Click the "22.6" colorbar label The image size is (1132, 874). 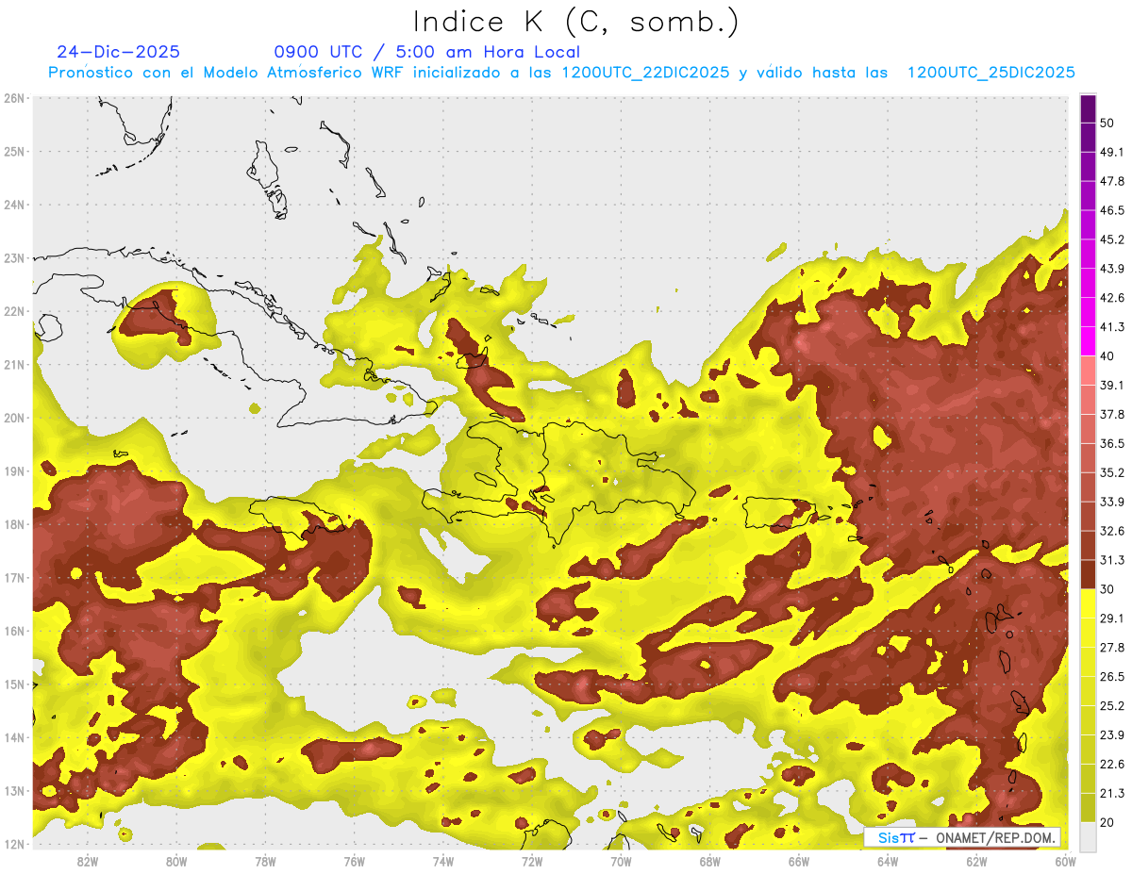[1112, 764]
